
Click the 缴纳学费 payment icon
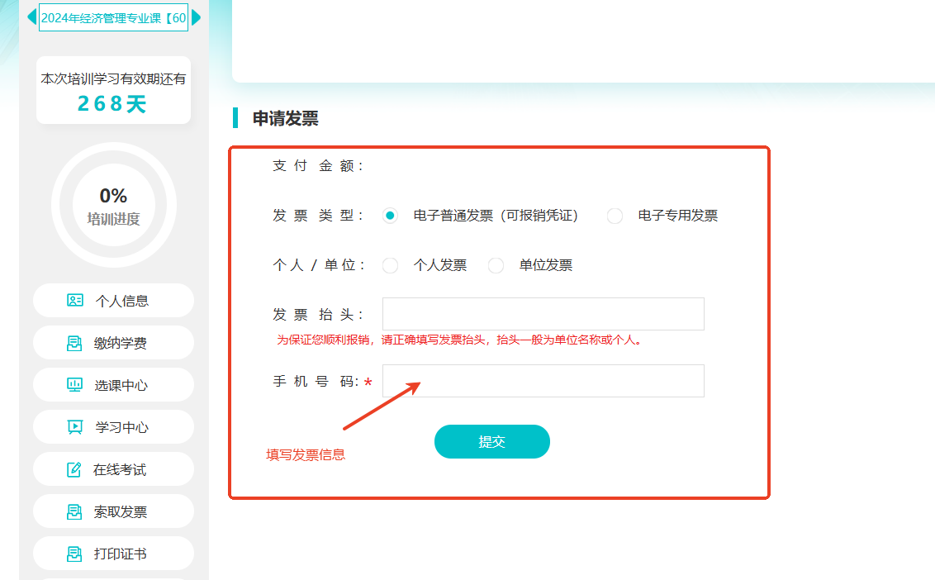click(x=74, y=343)
